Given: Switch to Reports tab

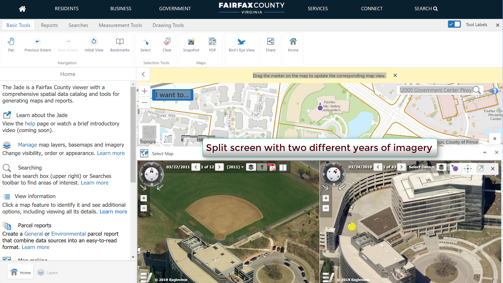Looking at the screenshot, I should [49, 25].
